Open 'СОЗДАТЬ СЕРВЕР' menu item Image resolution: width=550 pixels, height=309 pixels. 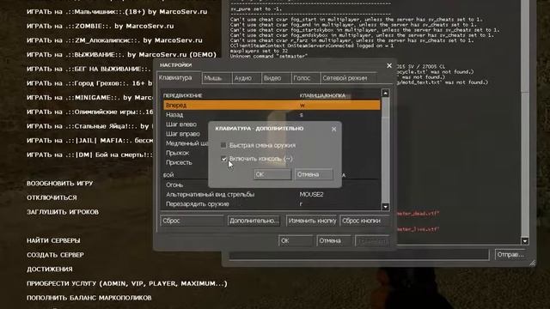[55, 255]
